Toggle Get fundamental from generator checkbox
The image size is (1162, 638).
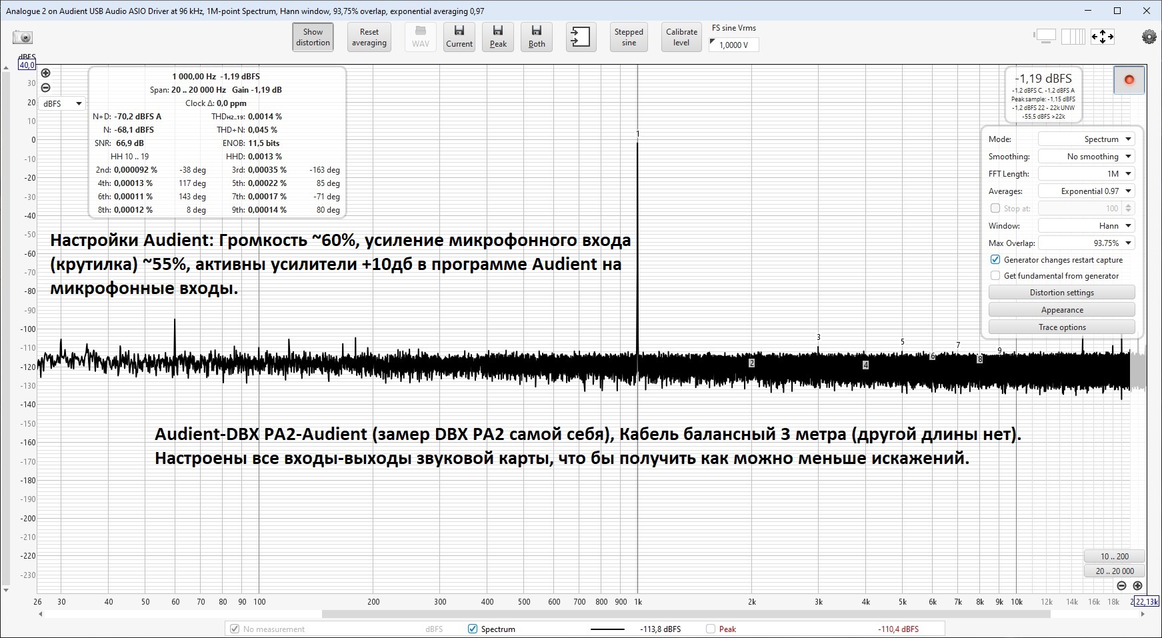[995, 276]
